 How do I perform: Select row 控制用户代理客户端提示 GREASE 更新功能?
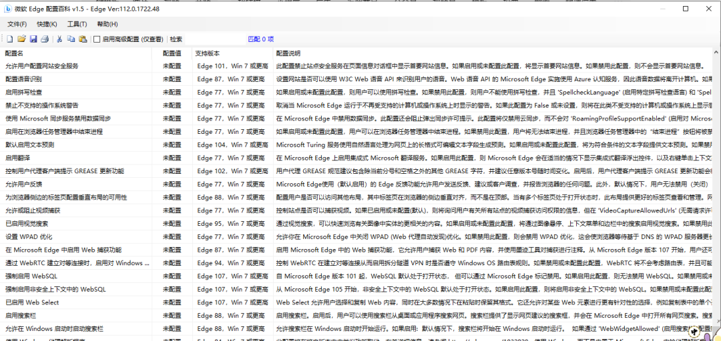(x=357, y=171)
